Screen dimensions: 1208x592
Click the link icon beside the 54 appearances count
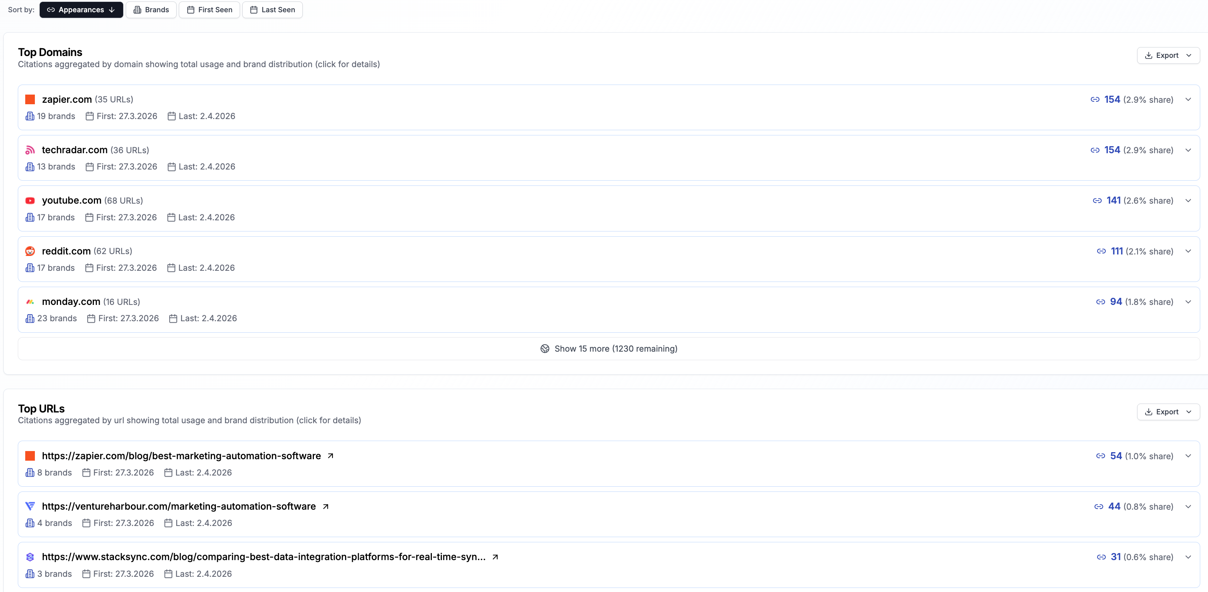1101,456
